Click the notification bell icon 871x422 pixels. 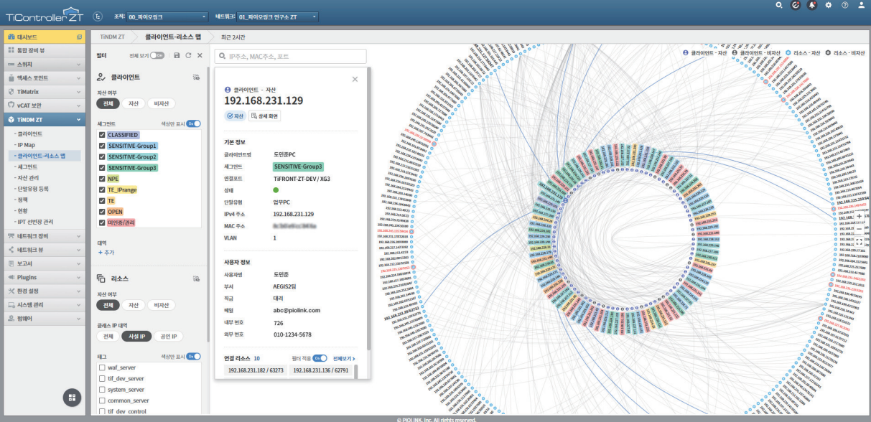[812, 5]
